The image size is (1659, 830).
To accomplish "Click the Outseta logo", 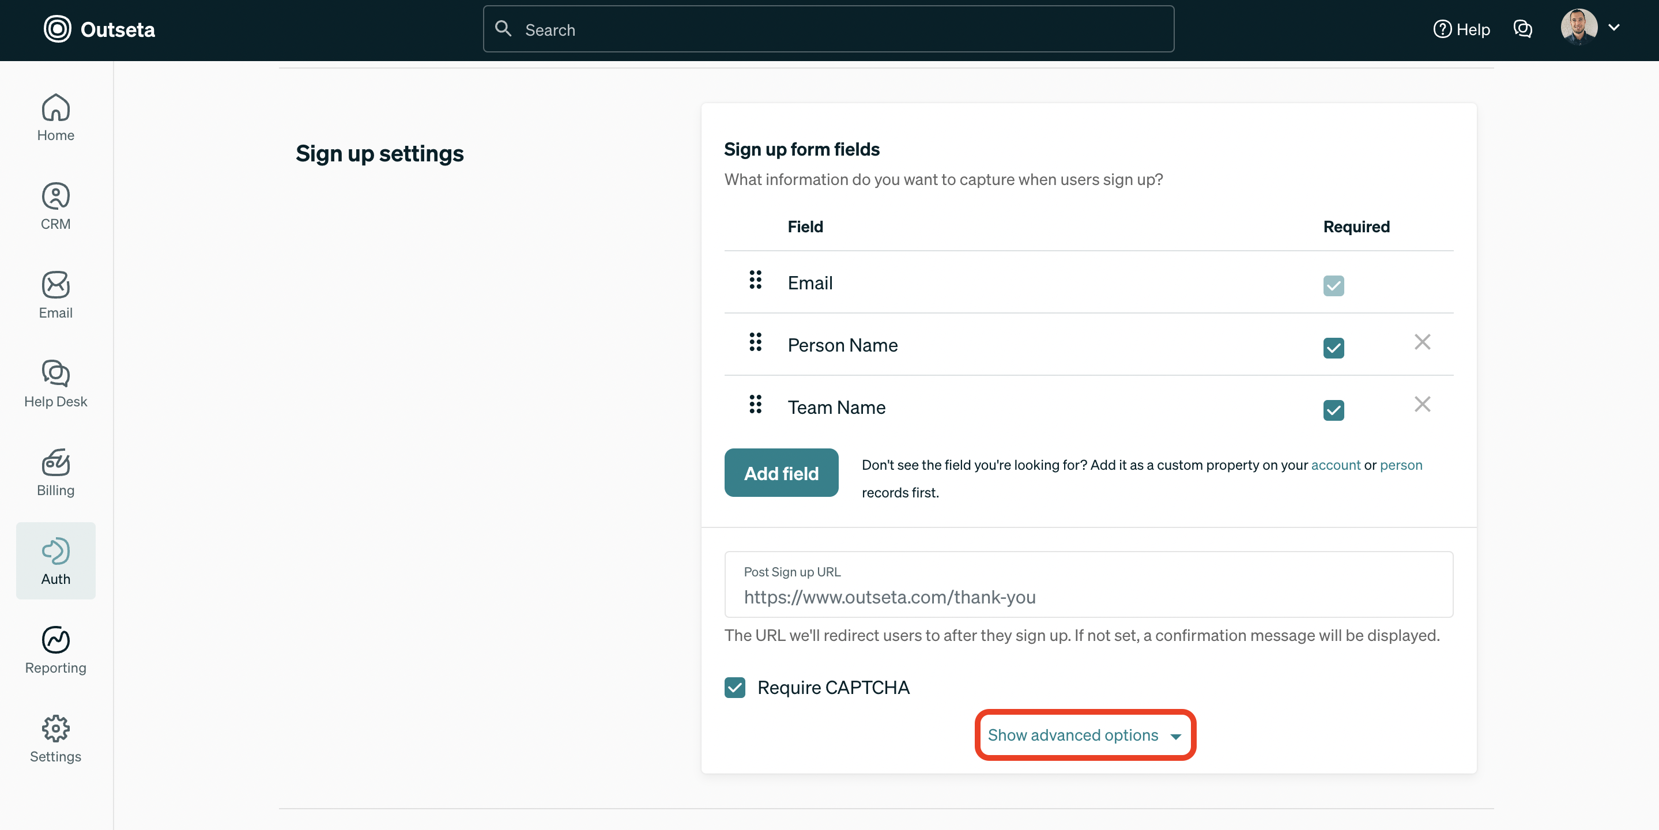I will coord(99,29).
